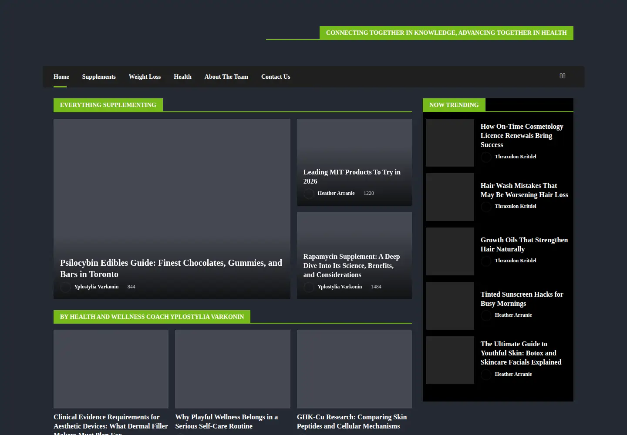
Task: Click the 1220 view count
Action: tap(369, 193)
